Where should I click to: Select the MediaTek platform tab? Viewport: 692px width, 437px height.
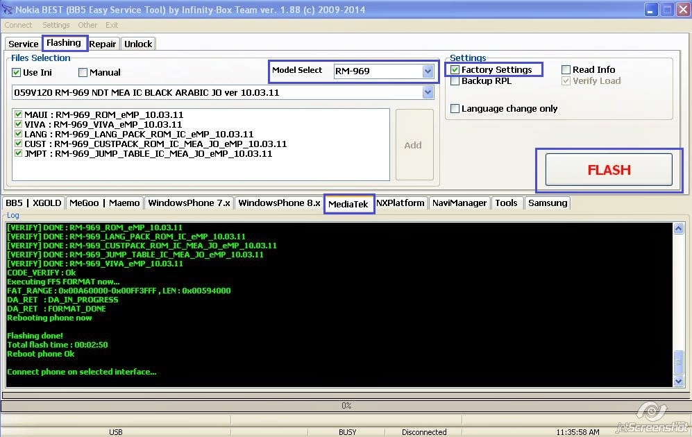[x=348, y=204]
